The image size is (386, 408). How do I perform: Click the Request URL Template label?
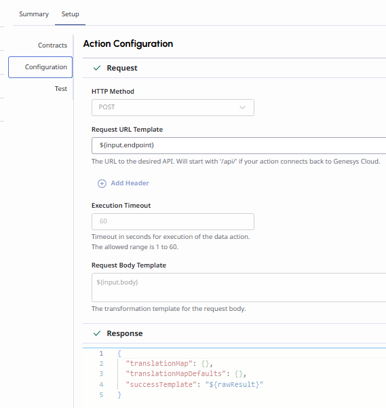127,129
